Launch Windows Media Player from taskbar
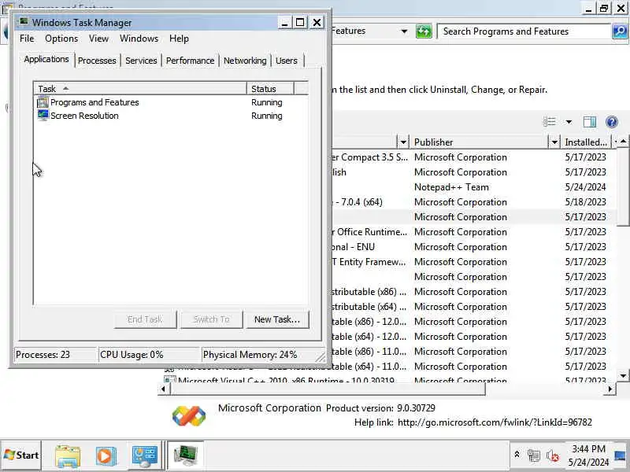This screenshot has width=630, height=472. click(106, 455)
